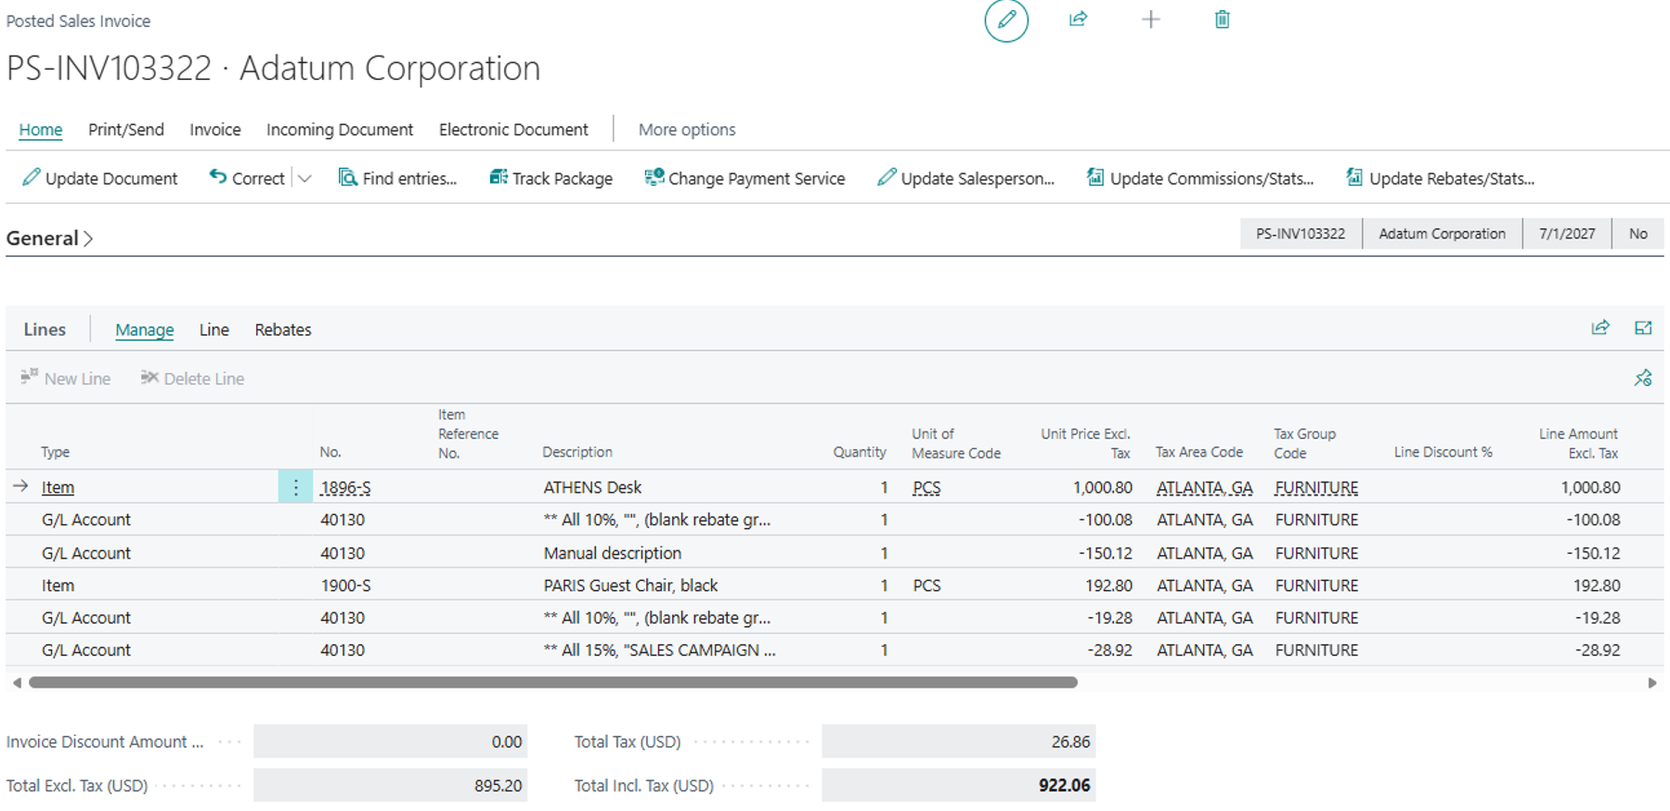
Task: Click the trash delete icon
Action: pyautogui.click(x=1223, y=19)
